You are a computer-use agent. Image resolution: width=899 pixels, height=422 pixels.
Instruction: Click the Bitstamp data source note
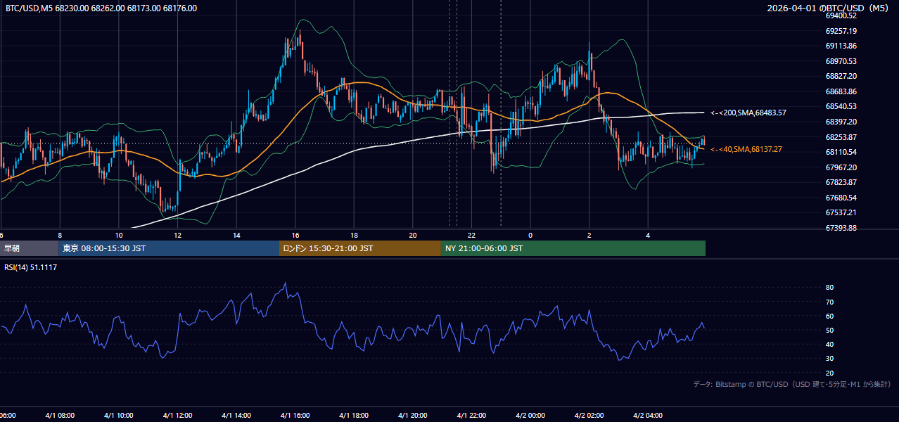[x=793, y=384]
